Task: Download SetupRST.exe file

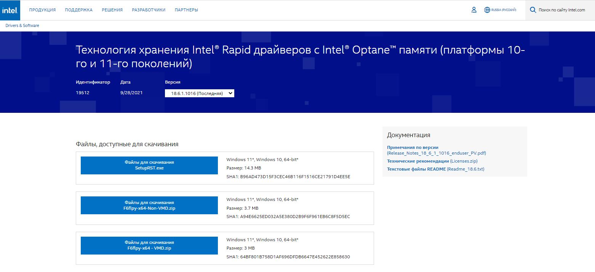Action: 149,165
